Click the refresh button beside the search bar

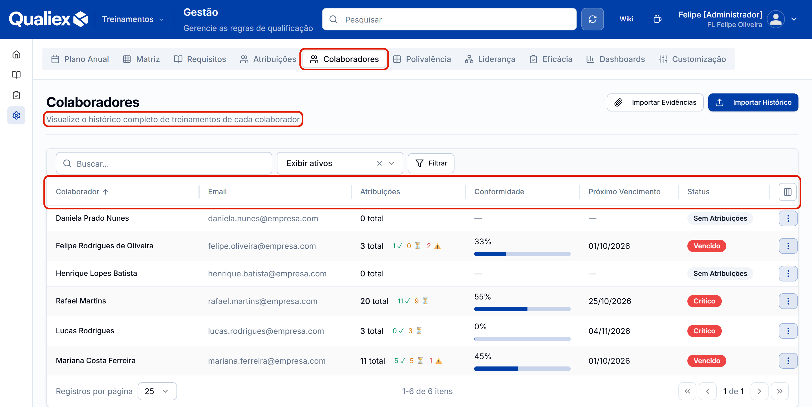coord(592,19)
